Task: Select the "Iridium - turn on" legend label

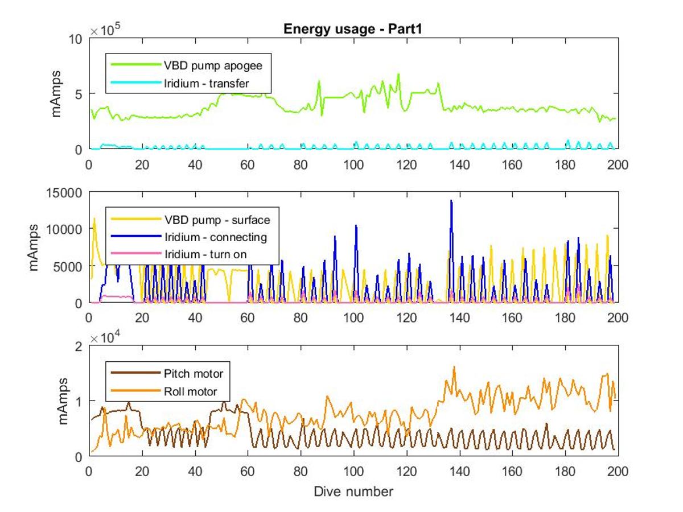Action: point(205,254)
